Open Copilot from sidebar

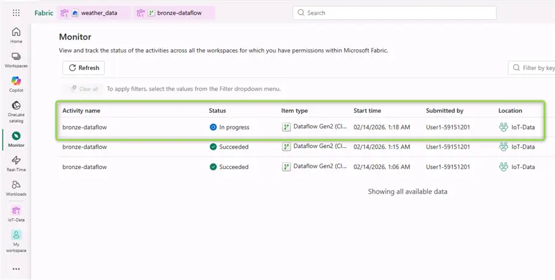coord(16,84)
